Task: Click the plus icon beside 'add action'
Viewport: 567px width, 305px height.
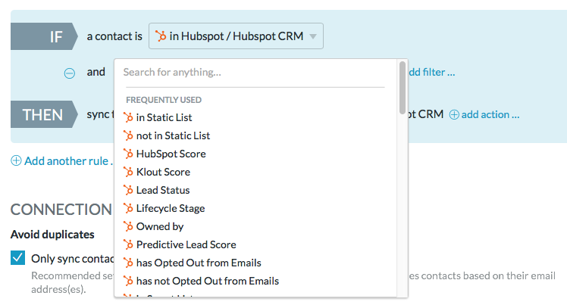Action: [454, 115]
